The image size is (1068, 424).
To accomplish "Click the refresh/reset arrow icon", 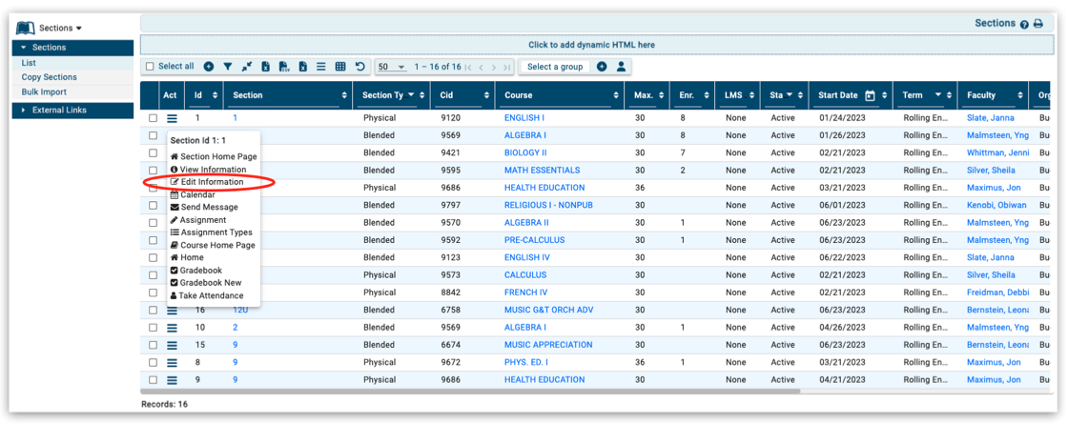I will point(359,67).
